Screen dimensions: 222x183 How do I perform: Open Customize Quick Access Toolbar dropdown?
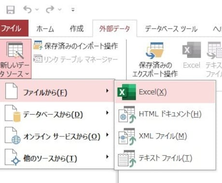coord(73,10)
